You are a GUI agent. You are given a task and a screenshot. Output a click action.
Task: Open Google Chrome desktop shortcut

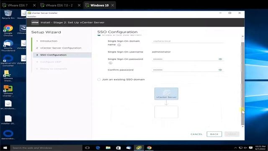(8, 31)
